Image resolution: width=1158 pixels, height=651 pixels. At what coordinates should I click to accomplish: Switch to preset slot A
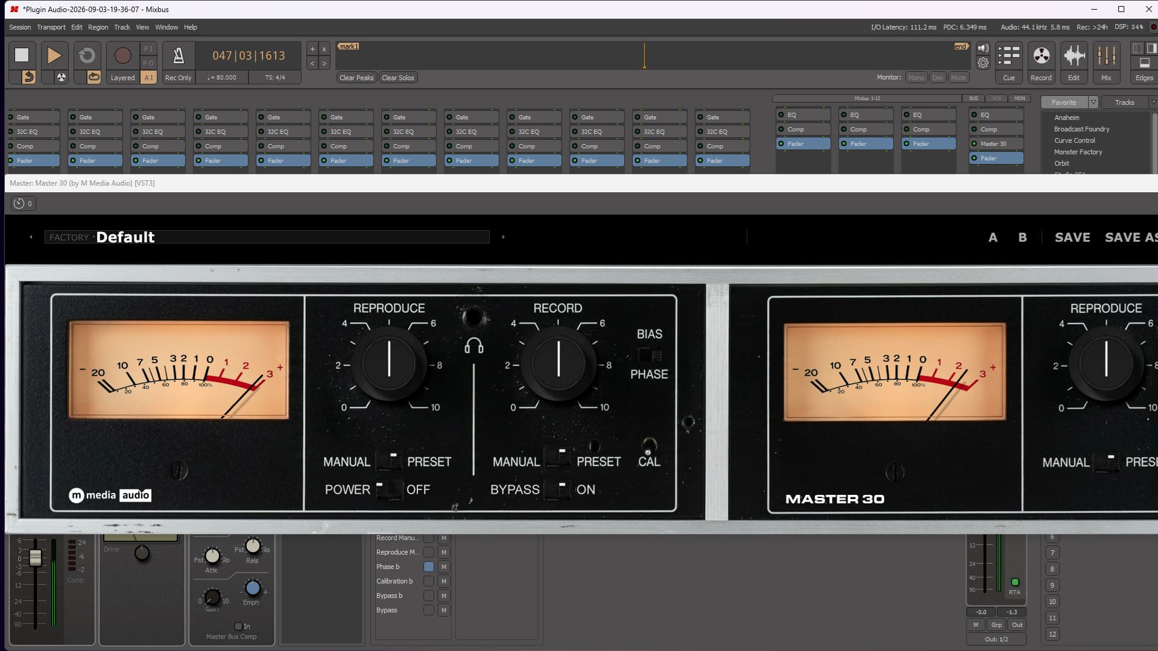pos(993,237)
